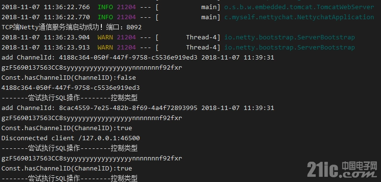
Task: Click the WARN level label at 11:36:23.913
Action: click(105, 48)
